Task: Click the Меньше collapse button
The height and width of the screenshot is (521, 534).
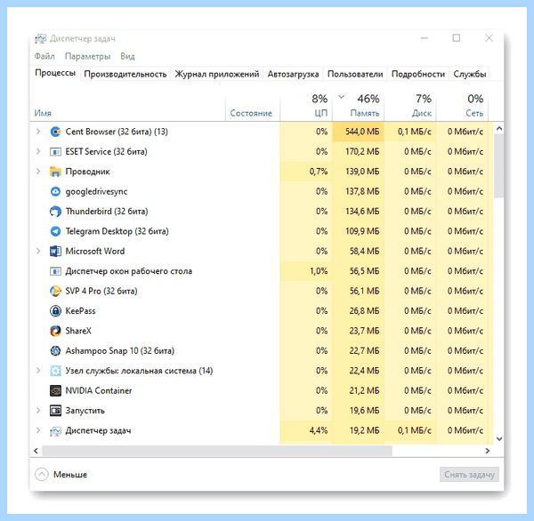Action: [x=61, y=475]
